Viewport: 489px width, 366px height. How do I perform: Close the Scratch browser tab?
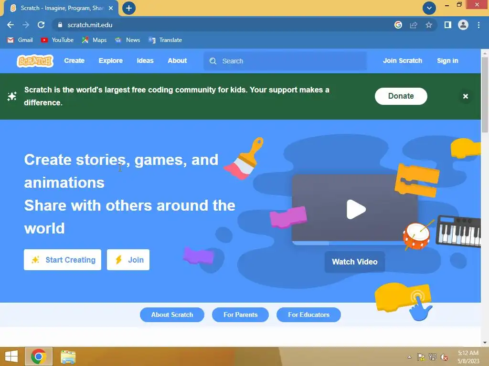[x=111, y=8]
